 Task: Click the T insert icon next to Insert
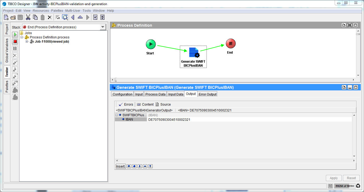coord(150,166)
